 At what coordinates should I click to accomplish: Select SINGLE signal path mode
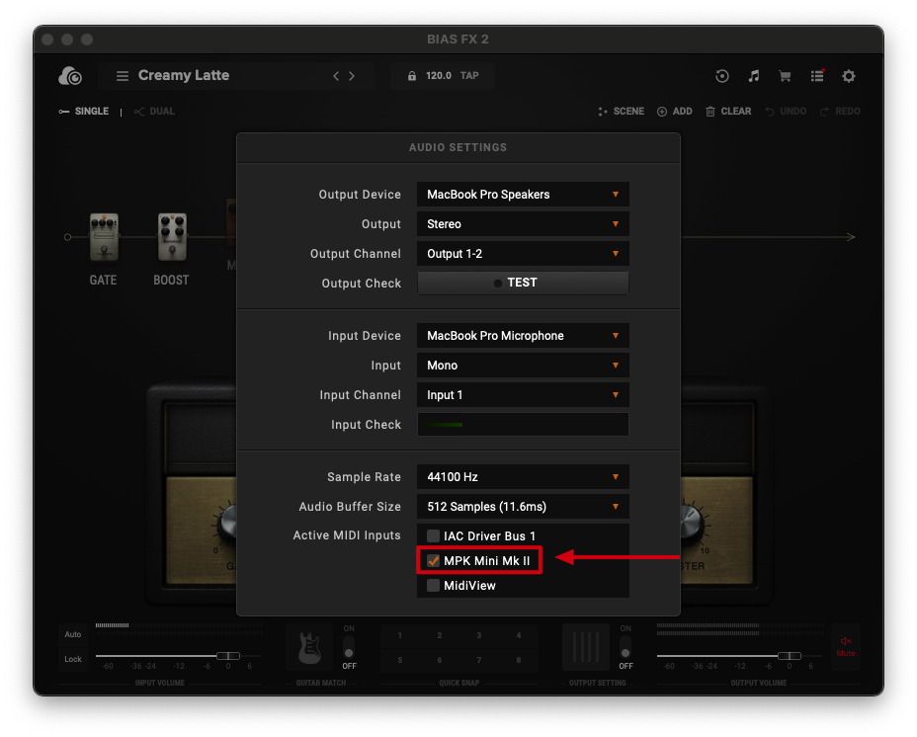(84, 111)
